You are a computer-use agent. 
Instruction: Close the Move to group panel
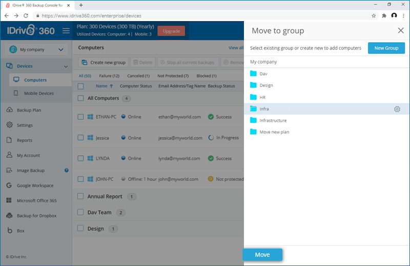pos(401,31)
